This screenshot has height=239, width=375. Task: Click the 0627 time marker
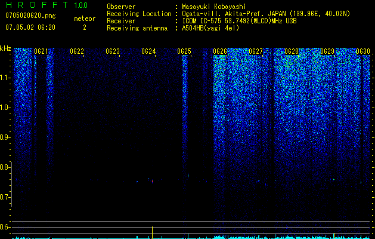256,51
